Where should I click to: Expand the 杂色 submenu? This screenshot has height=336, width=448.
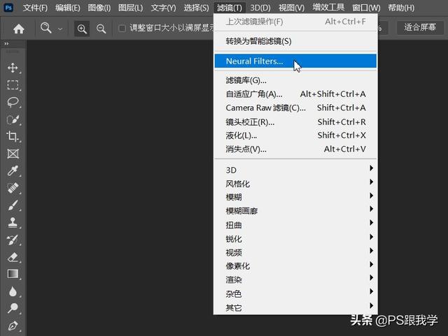point(295,294)
